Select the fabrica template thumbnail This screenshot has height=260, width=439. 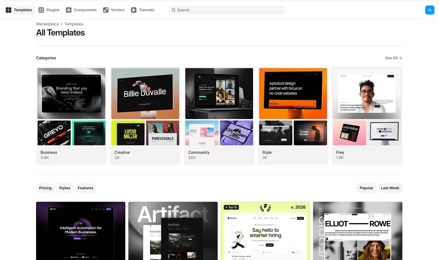276,133
